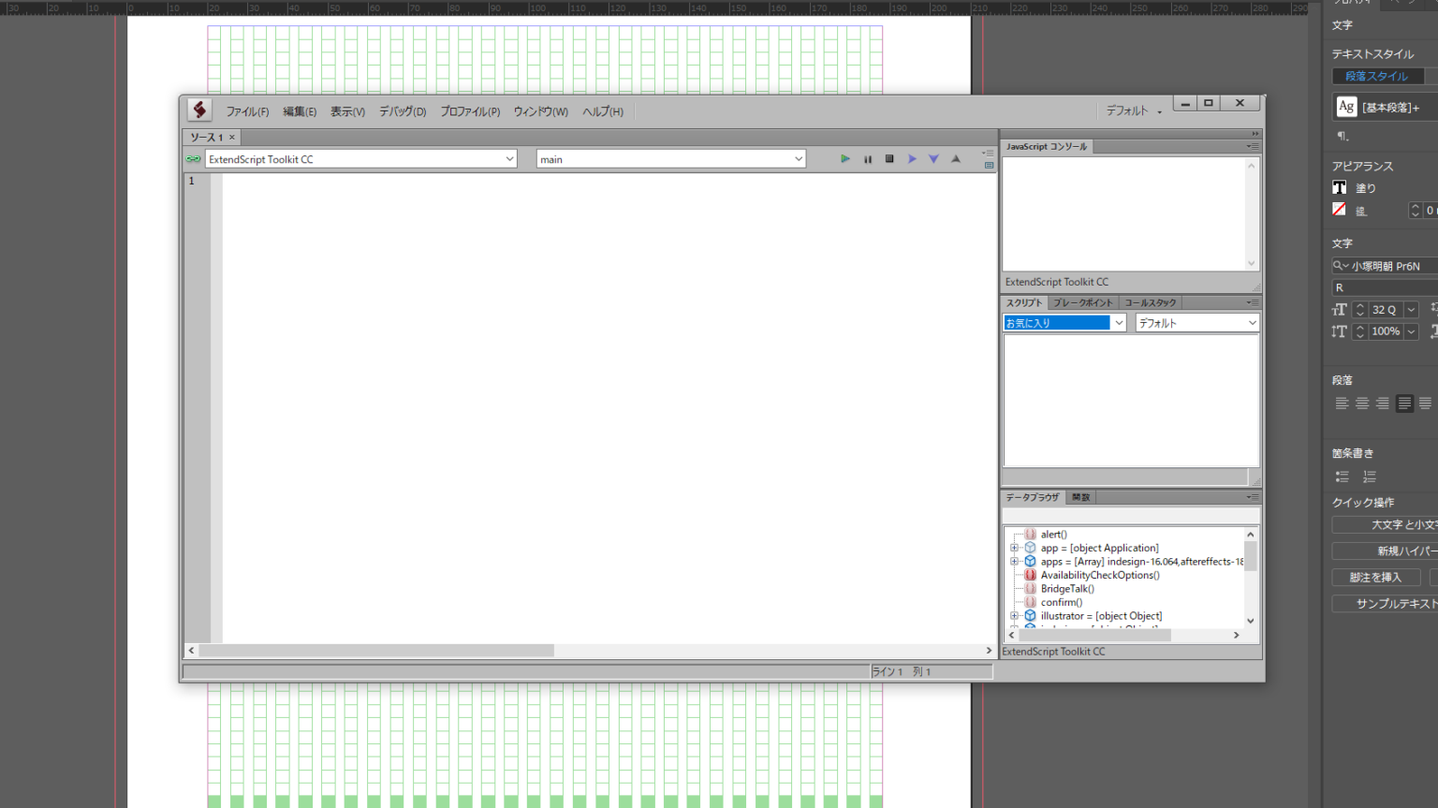Click the 脚注を挿入 button
Image resolution: width=1438 pixels, height=808 pixels.
[1375, 578]
